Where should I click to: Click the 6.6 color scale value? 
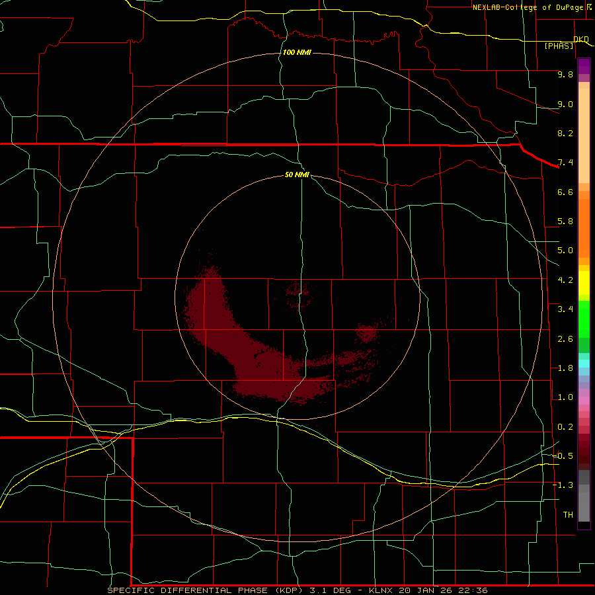pos(565,192)
